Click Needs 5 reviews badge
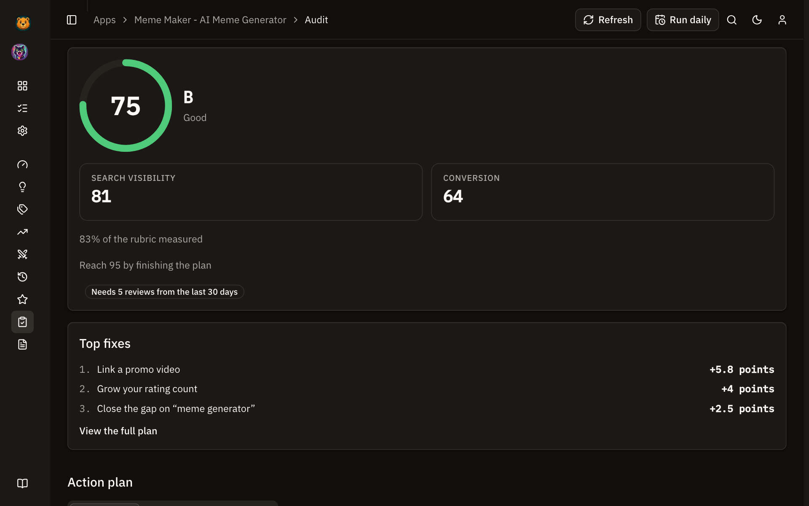Viewport: 809px width, 506px height. (x=164, y=292)
